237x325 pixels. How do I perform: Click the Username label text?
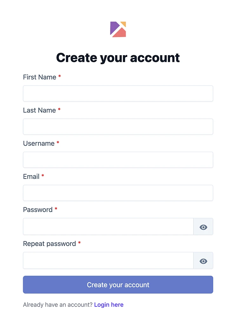coord(39,143)
